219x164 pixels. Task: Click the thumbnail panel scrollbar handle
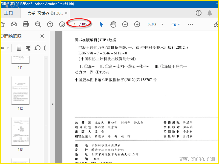[46, 128]
